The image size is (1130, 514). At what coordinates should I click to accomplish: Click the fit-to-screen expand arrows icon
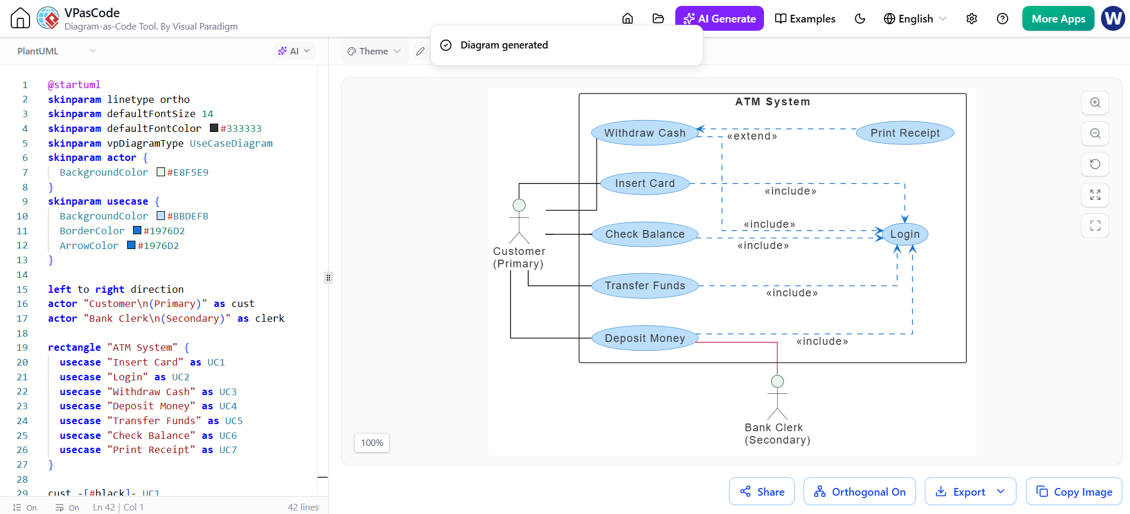pos(1095,195)
